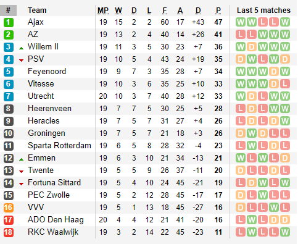Click the red down arrow beside Twente
Screen dimensions: 298x244
tap(21, 172)
